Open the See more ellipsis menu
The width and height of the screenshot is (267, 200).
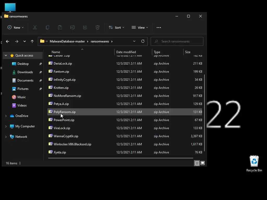(x=159, y=28)
